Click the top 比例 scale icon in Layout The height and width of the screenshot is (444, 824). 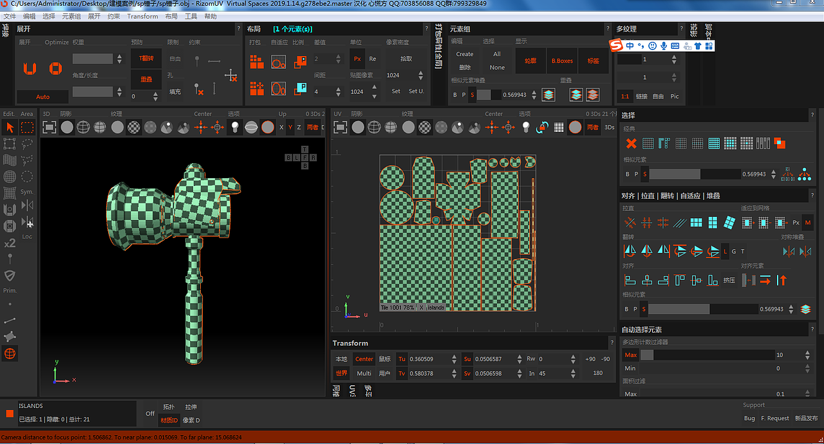point(300,62)
